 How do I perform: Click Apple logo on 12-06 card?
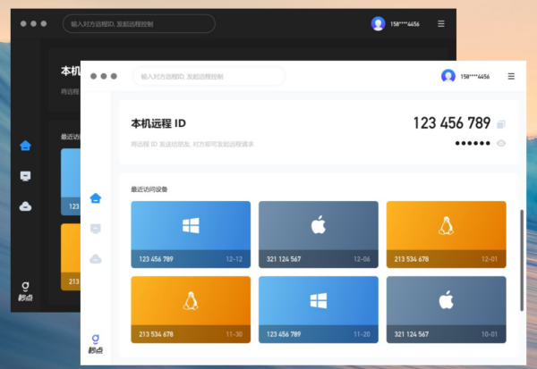click(x=319, y=224)
